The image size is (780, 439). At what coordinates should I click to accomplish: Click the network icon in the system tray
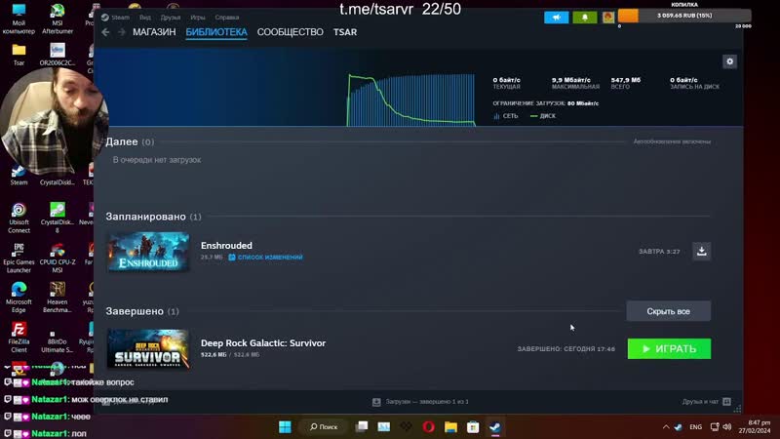[715, 426]
